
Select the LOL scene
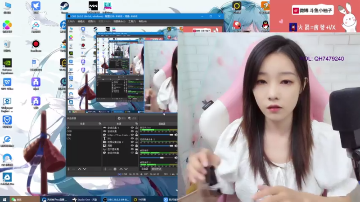84,138
